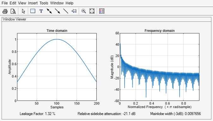The width and height of the screenshot is (213, 121).
Task: Open the Tools menu
Action: pos(44,3)
